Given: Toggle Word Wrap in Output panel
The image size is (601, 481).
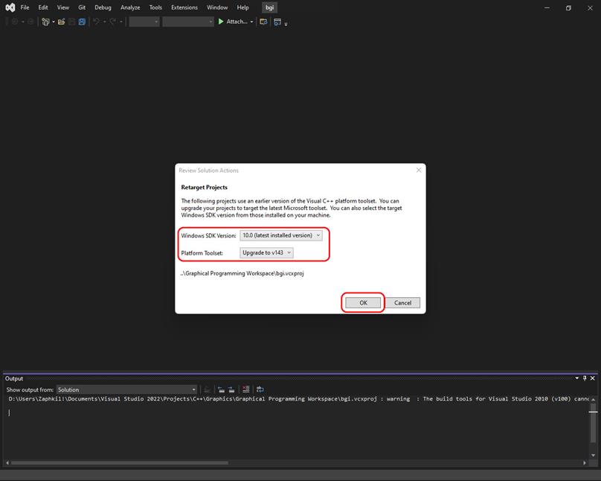Looking at the screenshot, I should coord(260,389).
